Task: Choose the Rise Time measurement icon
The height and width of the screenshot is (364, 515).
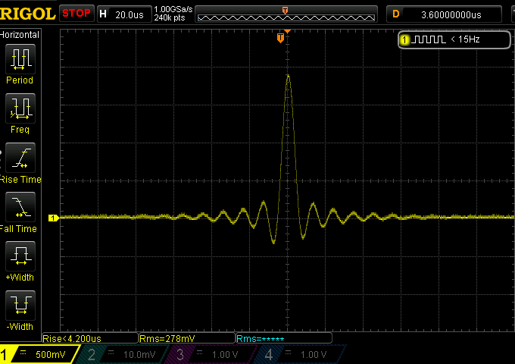Action: [x=20, y=158]
